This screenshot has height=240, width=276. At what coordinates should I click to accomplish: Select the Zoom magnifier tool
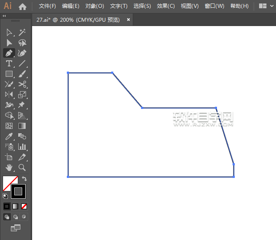[22, 168]
